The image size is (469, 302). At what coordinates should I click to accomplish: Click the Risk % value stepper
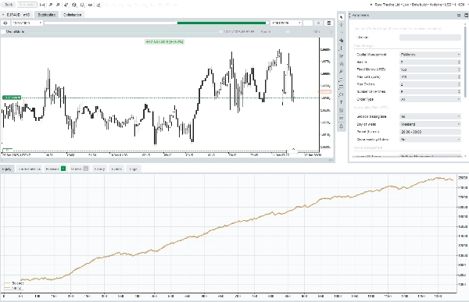[x=459, y=62]
